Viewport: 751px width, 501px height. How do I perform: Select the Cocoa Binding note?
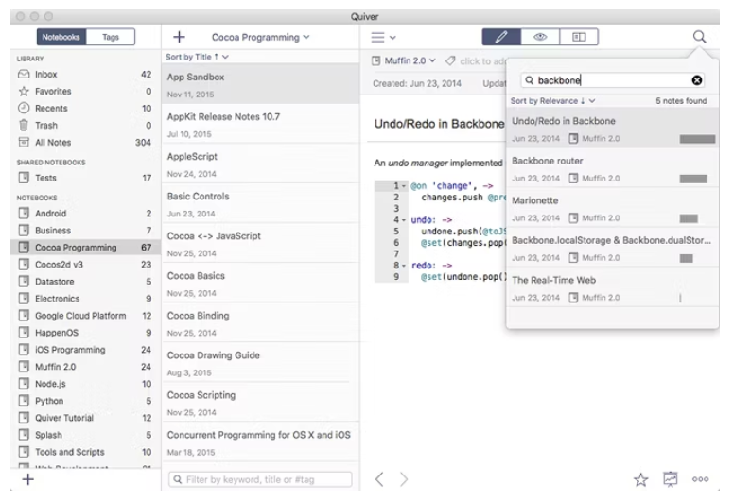click(260, 322)
